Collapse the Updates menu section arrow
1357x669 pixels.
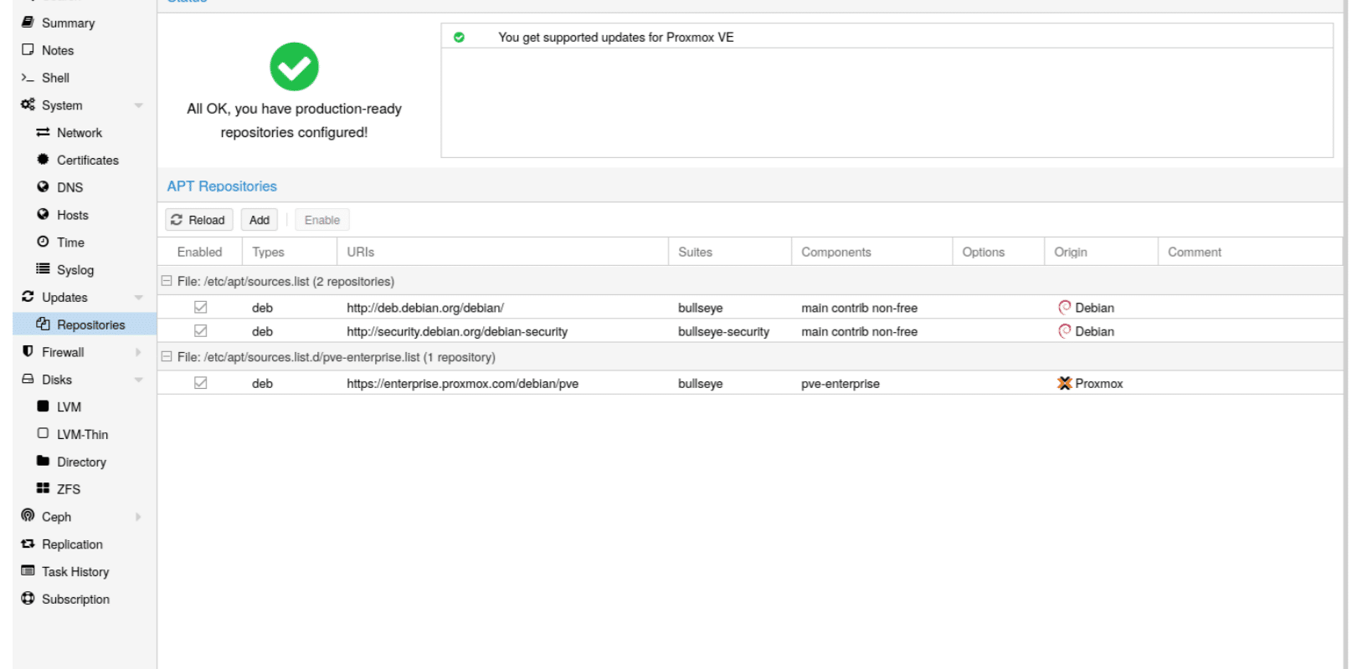click(x=138, y=298)
